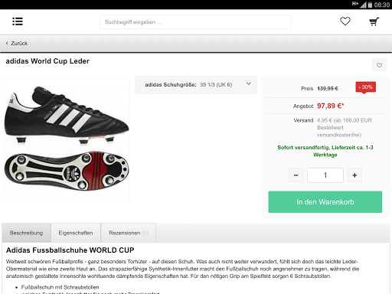Switch to the Eigenschaften tab
The image size is (392, 294).
coord(76,233)
